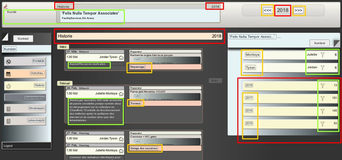Click the report icon beside Monatsrapport
The height and width of the screenshot is (160, 342).
[x=9, y=109]
